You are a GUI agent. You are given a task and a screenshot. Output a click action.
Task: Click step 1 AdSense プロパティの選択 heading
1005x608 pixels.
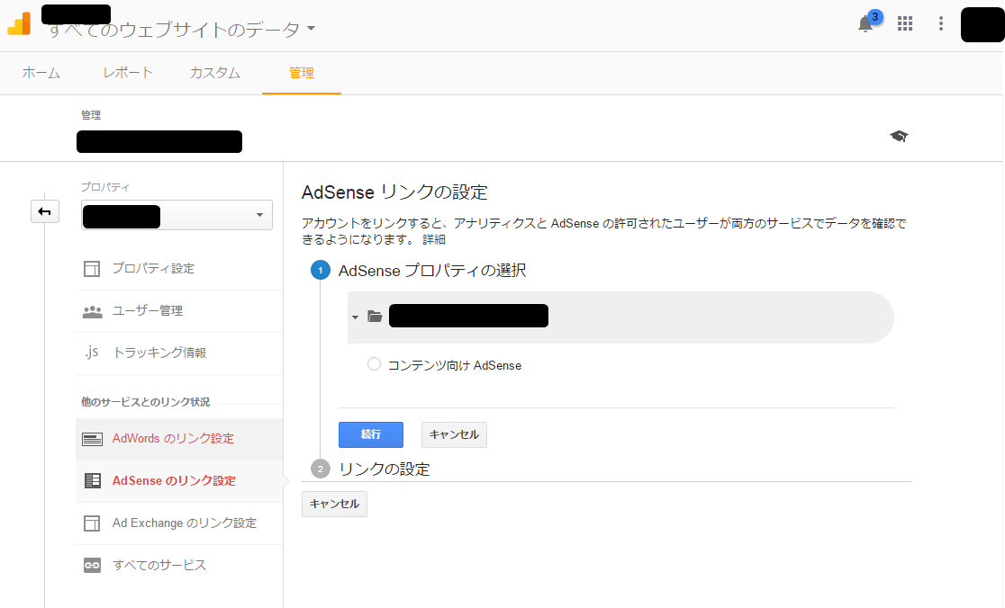[x=432, y=271]
